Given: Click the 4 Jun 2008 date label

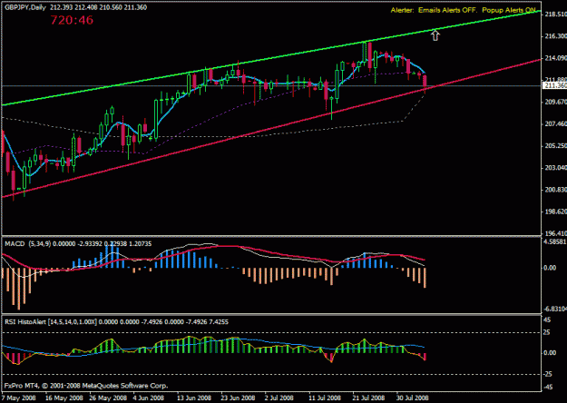Looking at the screenshot, I should coord(149,398).
